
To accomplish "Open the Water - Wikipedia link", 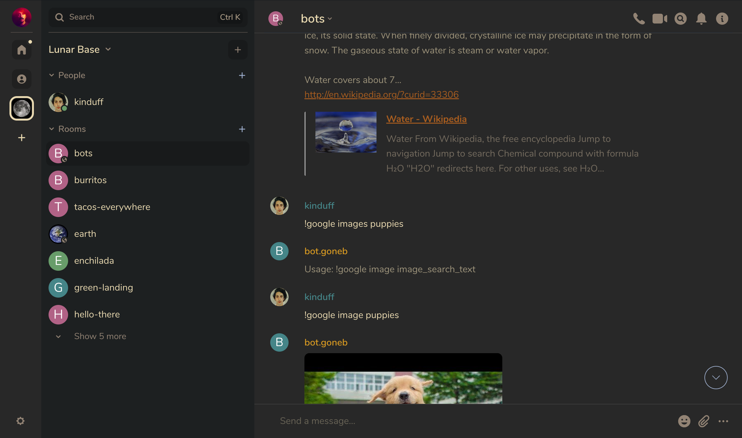I will coord(426,119).
